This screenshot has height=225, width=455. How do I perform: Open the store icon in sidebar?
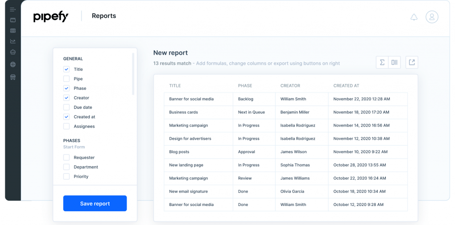click(x=13, y=77)
